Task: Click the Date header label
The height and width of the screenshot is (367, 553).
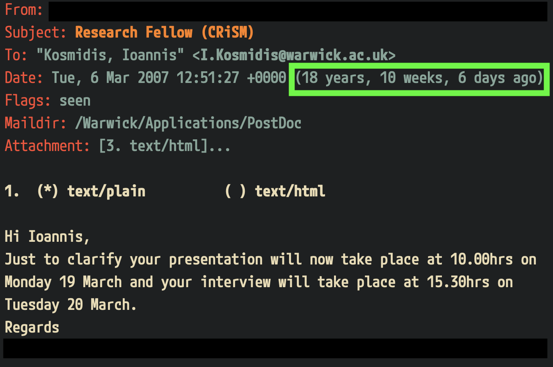Action: click(23, 78)
